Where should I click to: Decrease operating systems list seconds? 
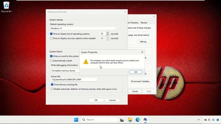[107, 35]
